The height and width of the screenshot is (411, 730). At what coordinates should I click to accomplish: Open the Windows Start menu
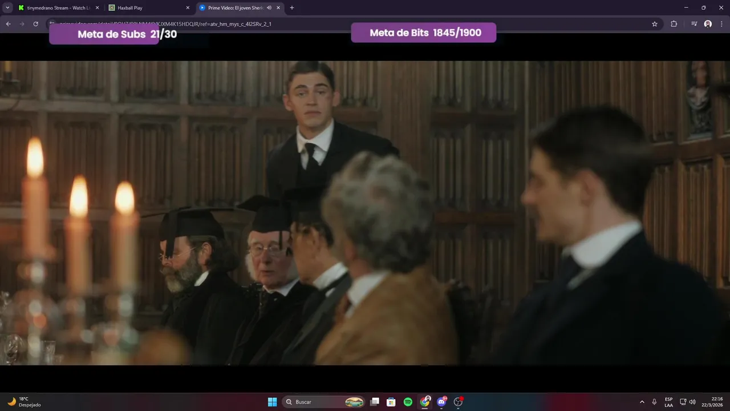coord(272,402)
